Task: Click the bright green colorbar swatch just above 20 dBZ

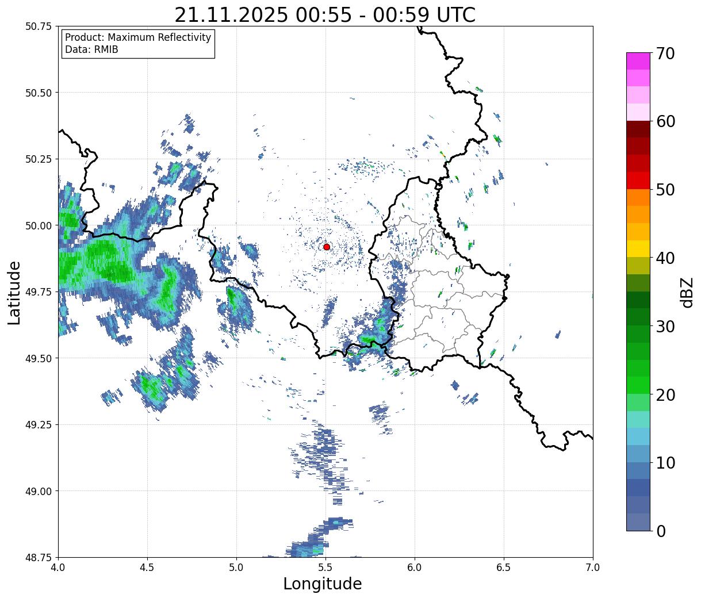Action: point(638,385)
